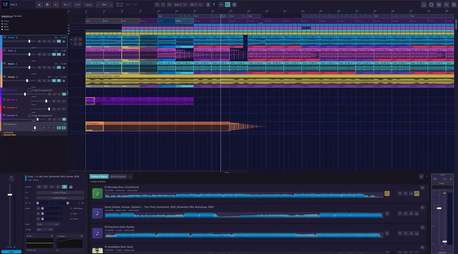Stop the transport with the Stop button
Image resolution: width=458 pixels, height=254 pixels.
(x=39, y=5)
